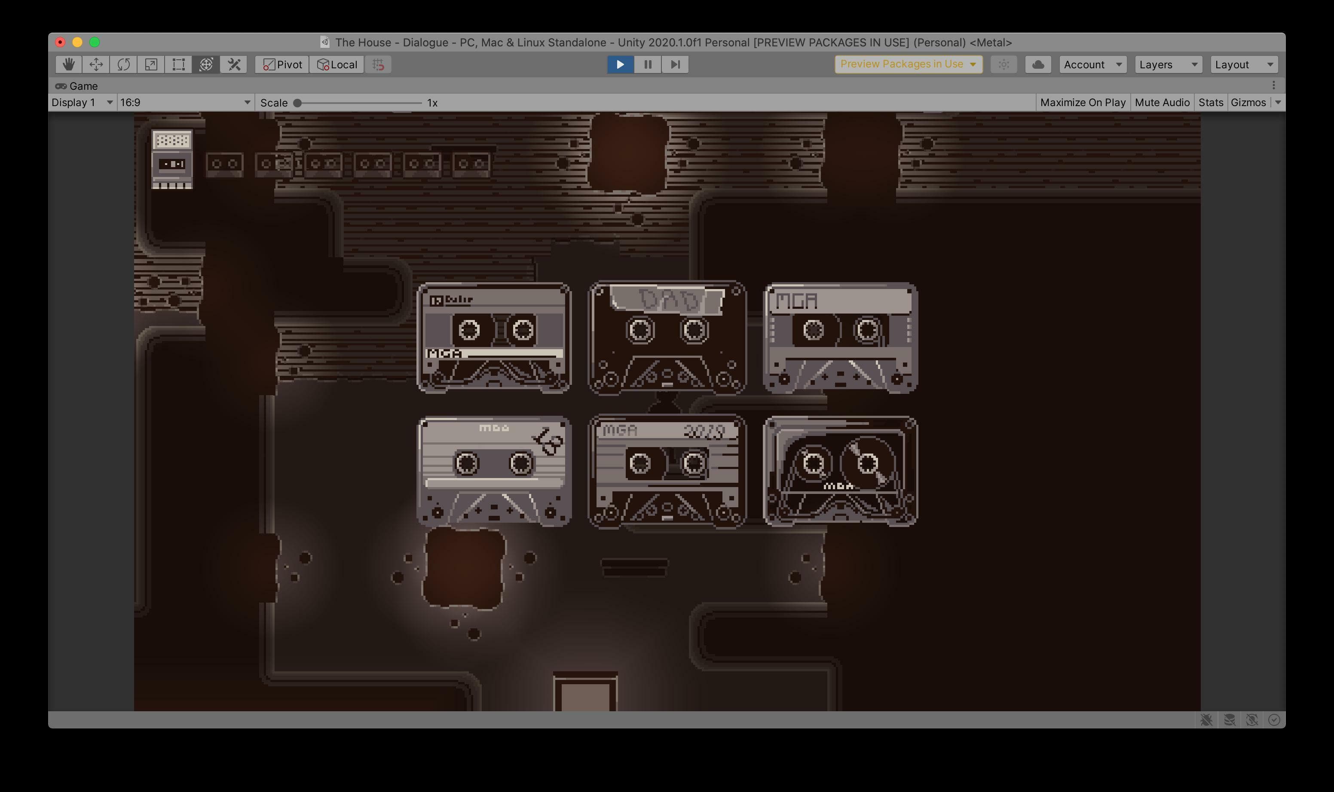1334x792 pixels.
Task: Select the Rect Transform tool
Action: click(178, 64)
